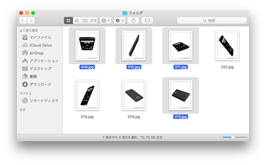
Task: Switch to column view mode
Action: click(85, 20)
